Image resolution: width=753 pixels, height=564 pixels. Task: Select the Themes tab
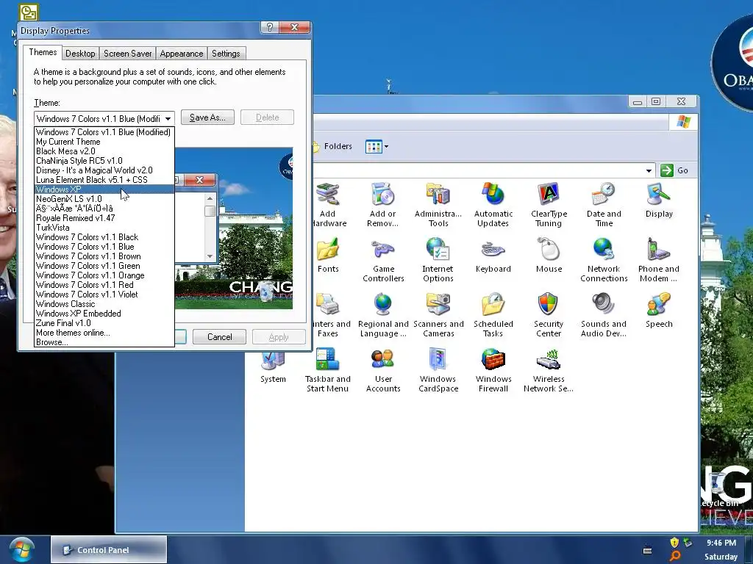[x=43, y=52]
